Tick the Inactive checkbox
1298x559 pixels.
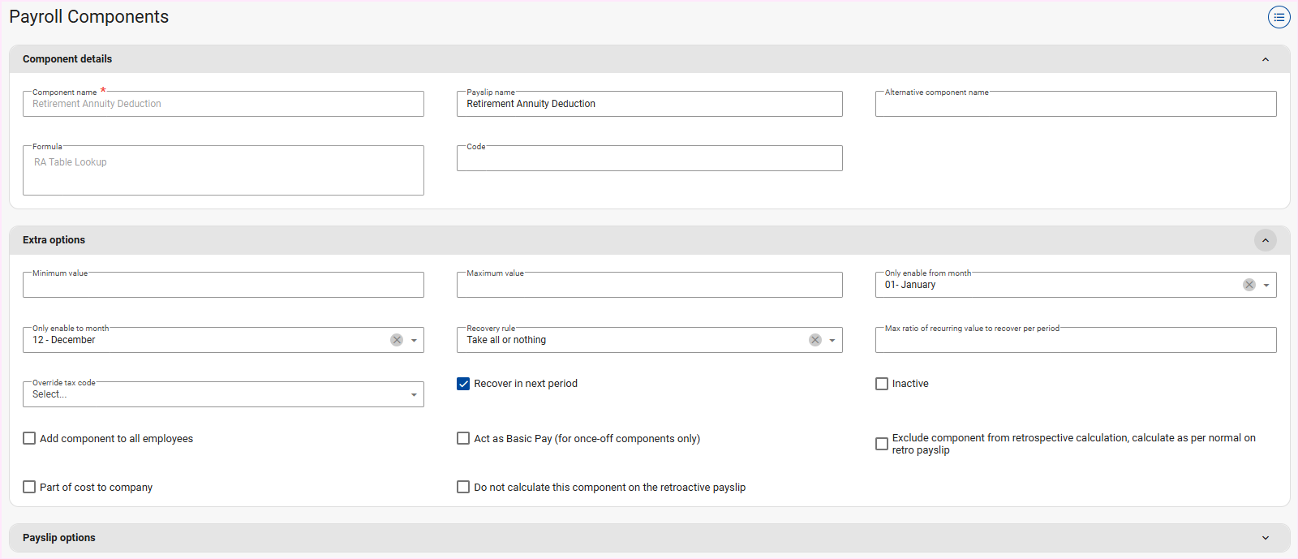tap(882, 384)
